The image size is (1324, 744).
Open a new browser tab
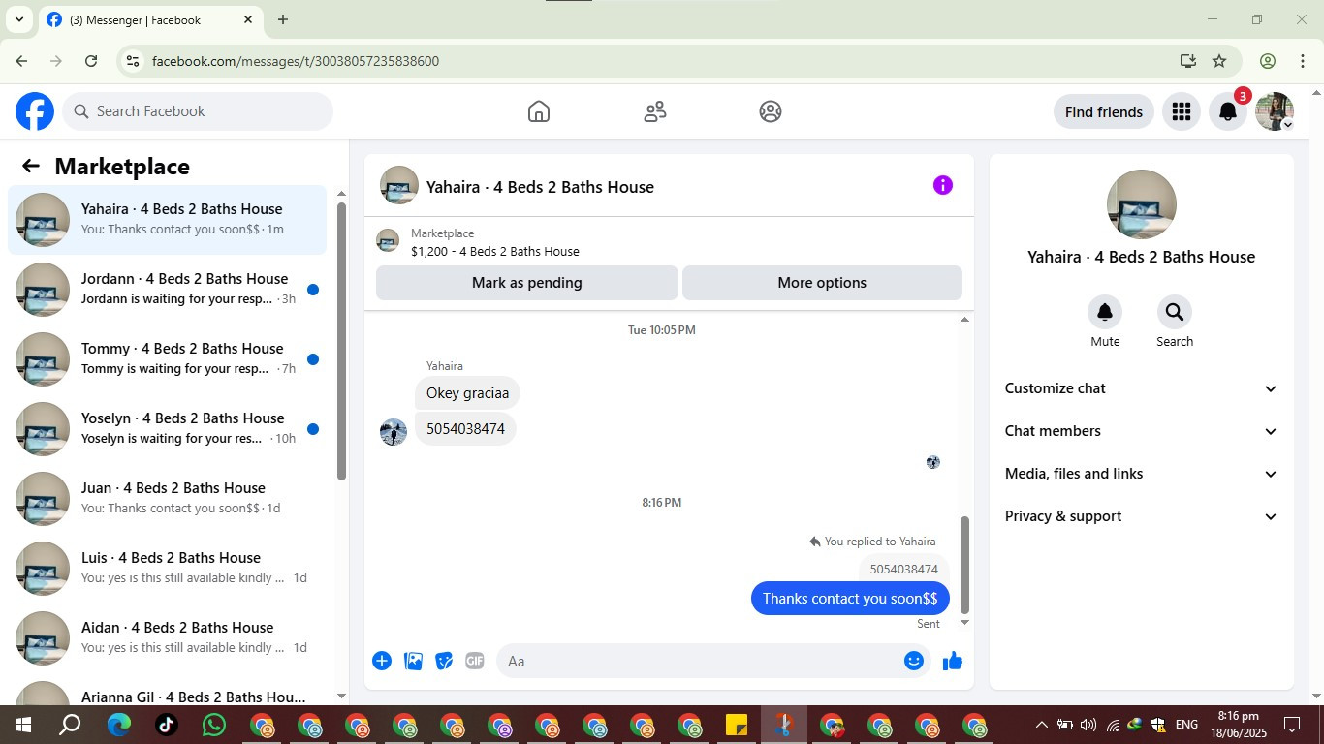(x=283, y=19)
